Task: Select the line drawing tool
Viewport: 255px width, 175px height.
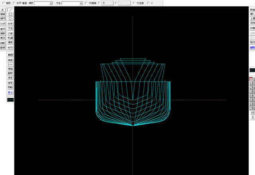Action: 10,10
